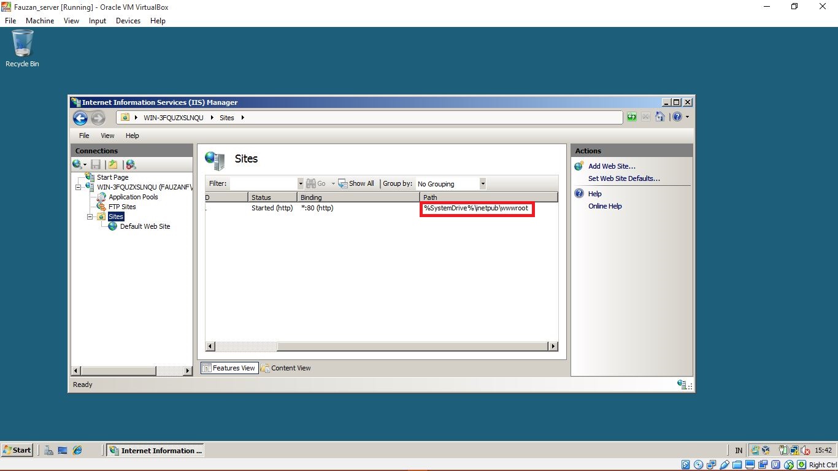Save current connections with the disk icon
The height and width of the screenshot is (471, 838).
pyautogui.click(x=96, y=164)
